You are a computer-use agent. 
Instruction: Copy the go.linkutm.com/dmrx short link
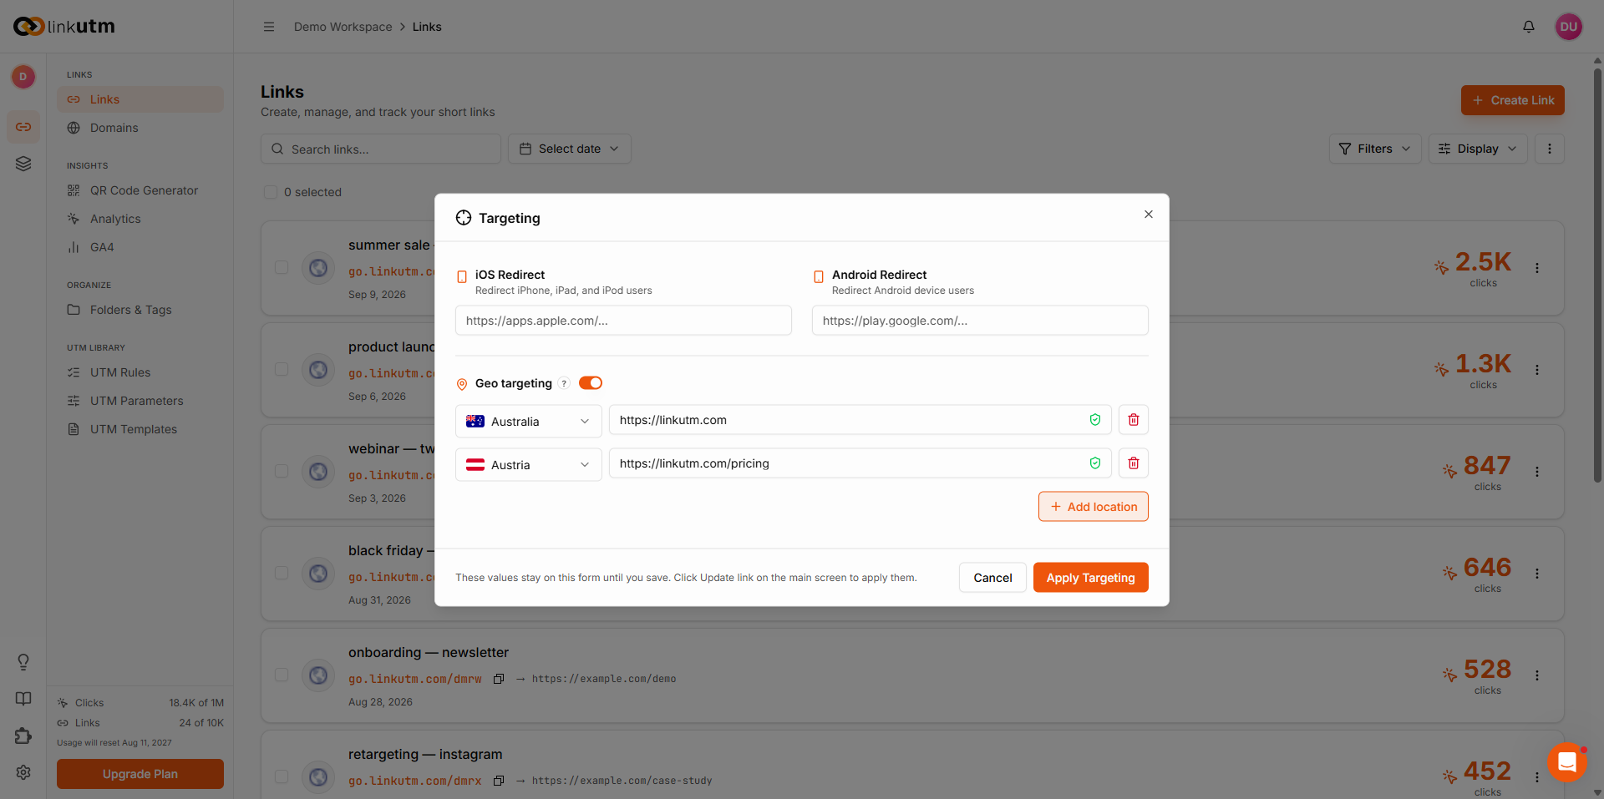pyautogui.click(x=499, y=781)
